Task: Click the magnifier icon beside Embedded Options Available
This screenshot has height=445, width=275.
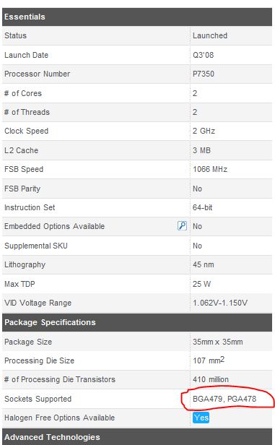Action: point(182,226)
